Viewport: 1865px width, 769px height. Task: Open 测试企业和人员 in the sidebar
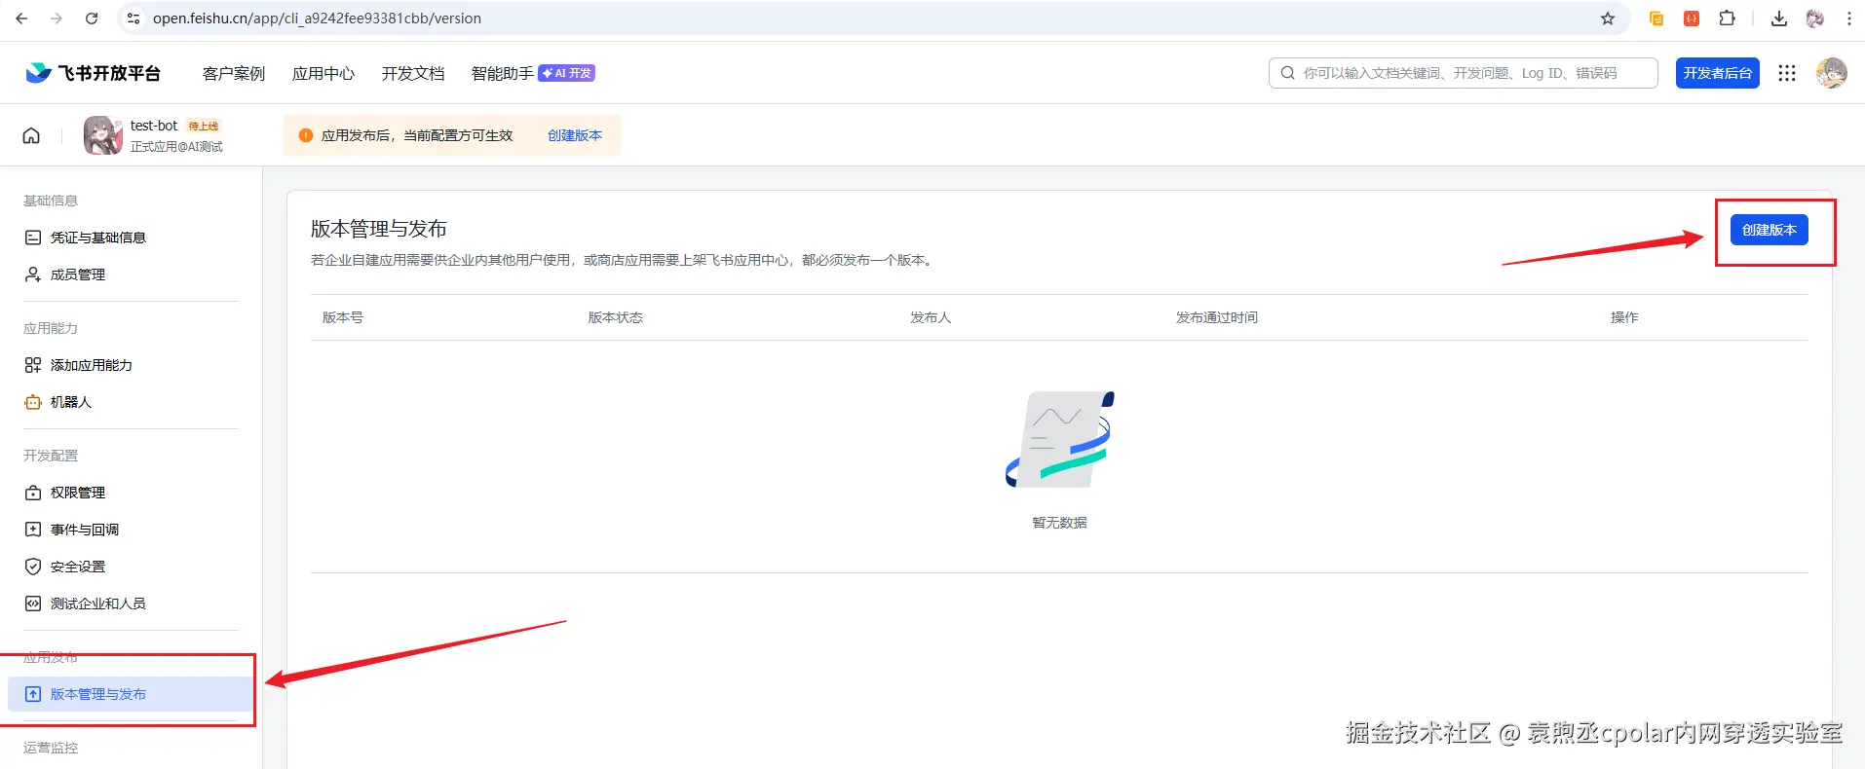pos(98,604)
